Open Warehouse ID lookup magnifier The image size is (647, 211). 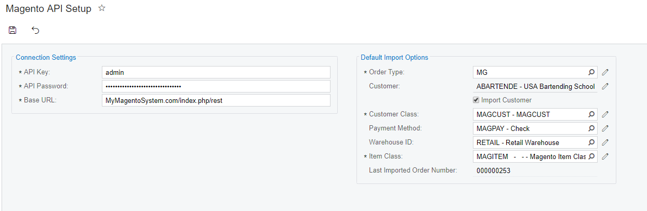[591, 142]
